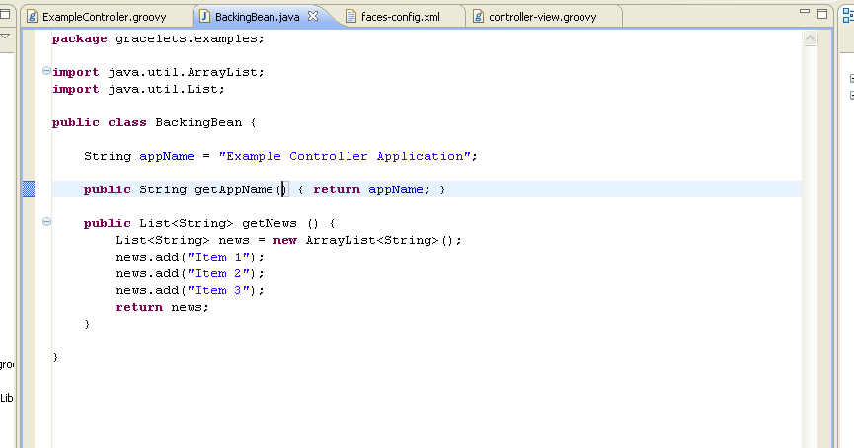The height and width of the screenshot is (448, 854).
Task: Collapse the second tree node in right panel
Action: point(851,96)
